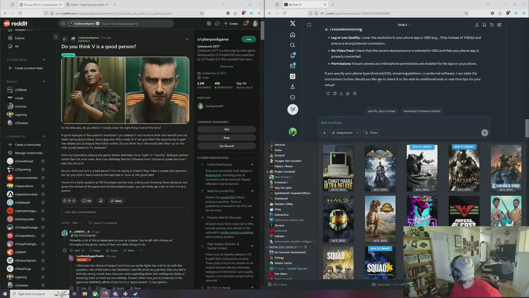529x298 pixels.
Task: Open Reddit notifications bell
Action: click(245, 24)
